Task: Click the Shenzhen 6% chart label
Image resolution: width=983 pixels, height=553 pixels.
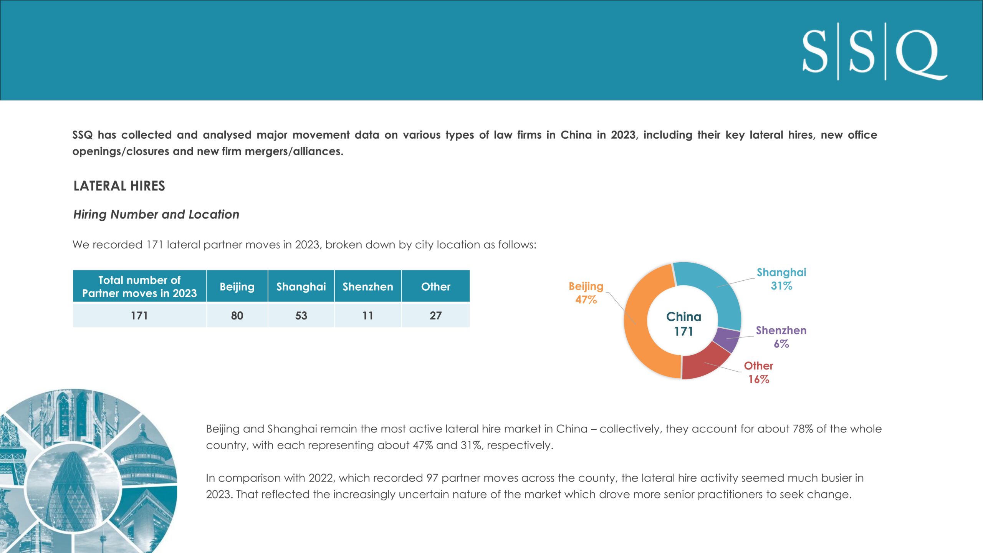Action: click(x=781, y=337)
